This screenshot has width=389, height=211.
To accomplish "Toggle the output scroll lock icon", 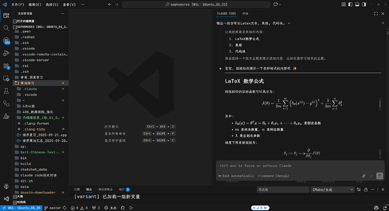I will pos(366,190).
